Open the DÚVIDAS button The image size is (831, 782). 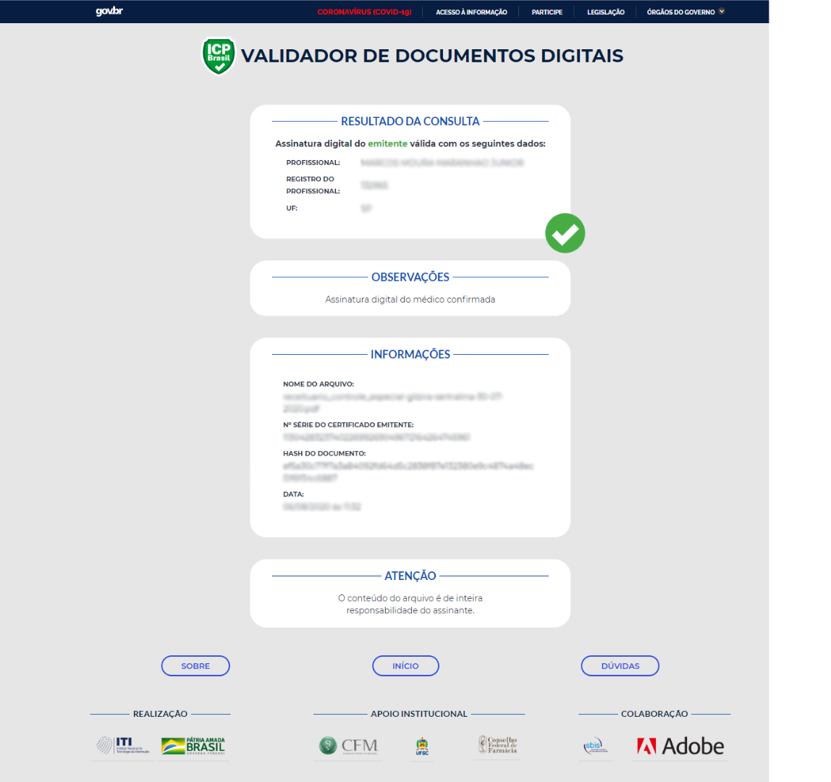point(620,665)
